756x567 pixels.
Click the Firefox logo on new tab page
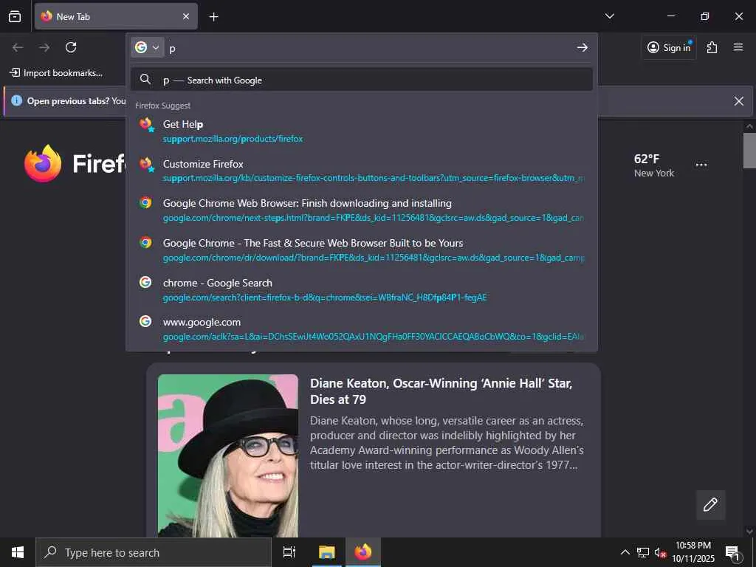click(x=43, y=163)
